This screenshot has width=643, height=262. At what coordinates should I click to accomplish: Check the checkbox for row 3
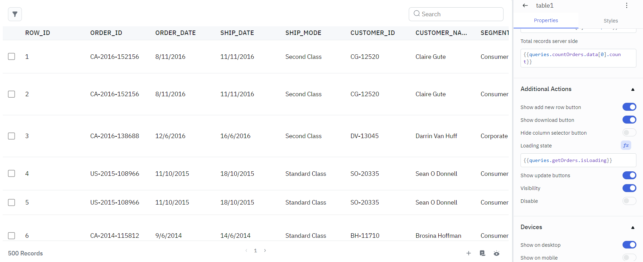pyautogui.click(x=11, y=136)
